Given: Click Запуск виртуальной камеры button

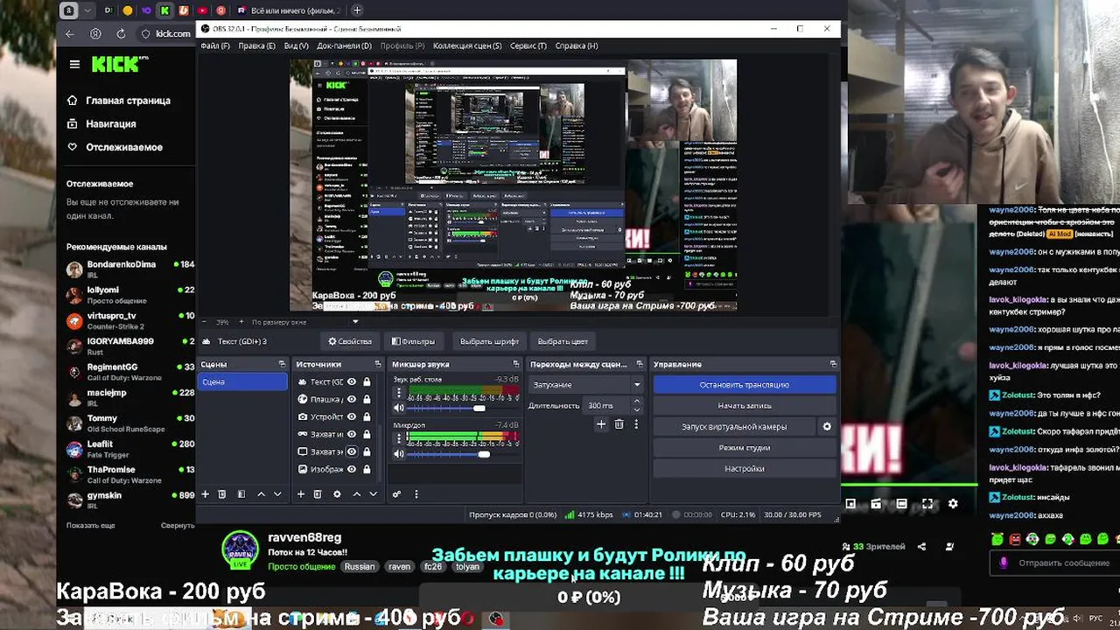Looking at the screenshot, I should point(734,427).
